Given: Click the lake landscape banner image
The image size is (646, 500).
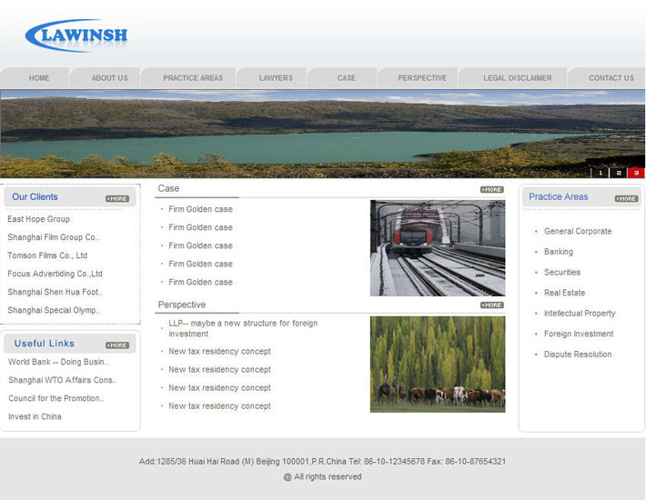Looking at the screenshot, I should pos(323,134).
